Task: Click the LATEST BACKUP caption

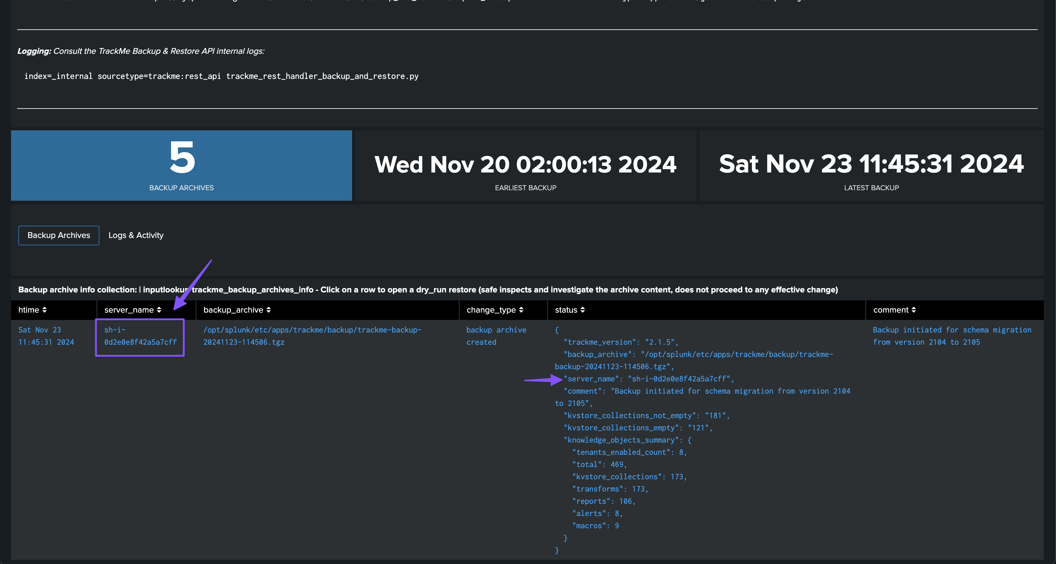Action: pyautogui.click(x=872, y=188)
